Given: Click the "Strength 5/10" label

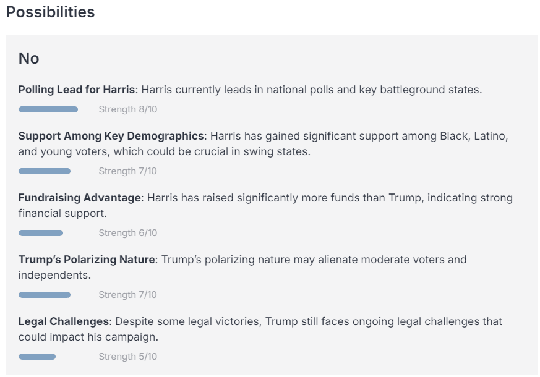Looking at the screenshot, I should 127,357.
